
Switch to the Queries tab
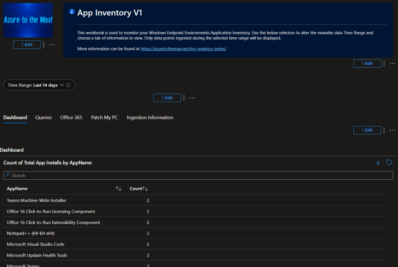point(44,118)
